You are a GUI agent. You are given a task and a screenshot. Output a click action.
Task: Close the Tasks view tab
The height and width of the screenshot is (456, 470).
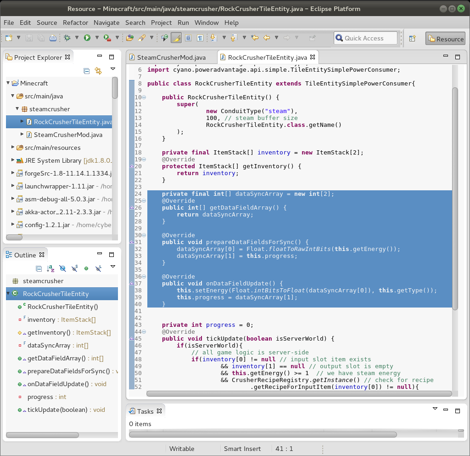[x=159, y=410]
